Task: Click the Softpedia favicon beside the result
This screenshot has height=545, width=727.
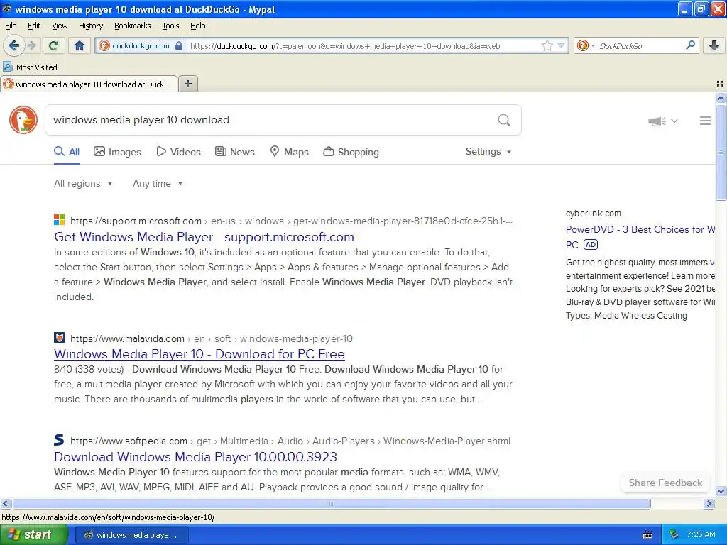Action: click(60, 440)
